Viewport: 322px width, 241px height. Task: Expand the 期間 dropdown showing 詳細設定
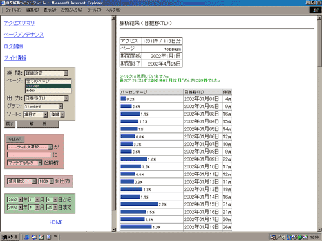coord(46,73)
